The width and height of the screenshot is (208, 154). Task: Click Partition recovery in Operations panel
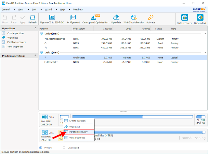[17, 42]
